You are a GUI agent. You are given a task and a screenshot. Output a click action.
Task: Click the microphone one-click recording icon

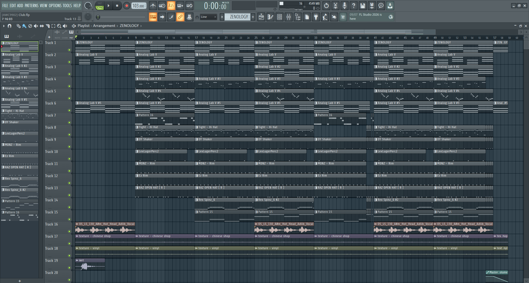click(344, 6)
